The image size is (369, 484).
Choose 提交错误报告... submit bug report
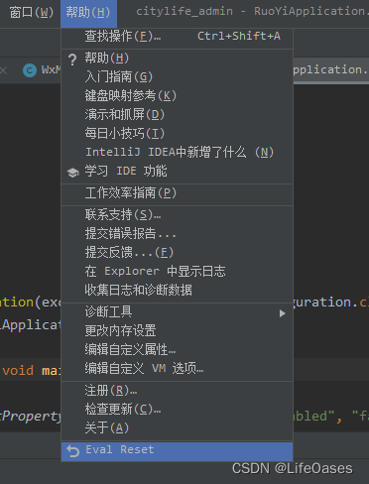(x=177, y=234)
